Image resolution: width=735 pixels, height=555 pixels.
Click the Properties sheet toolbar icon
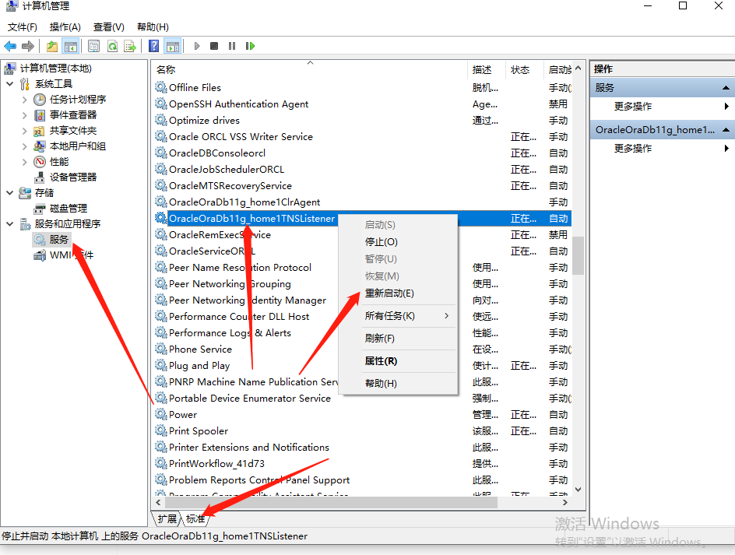point(93,46)
